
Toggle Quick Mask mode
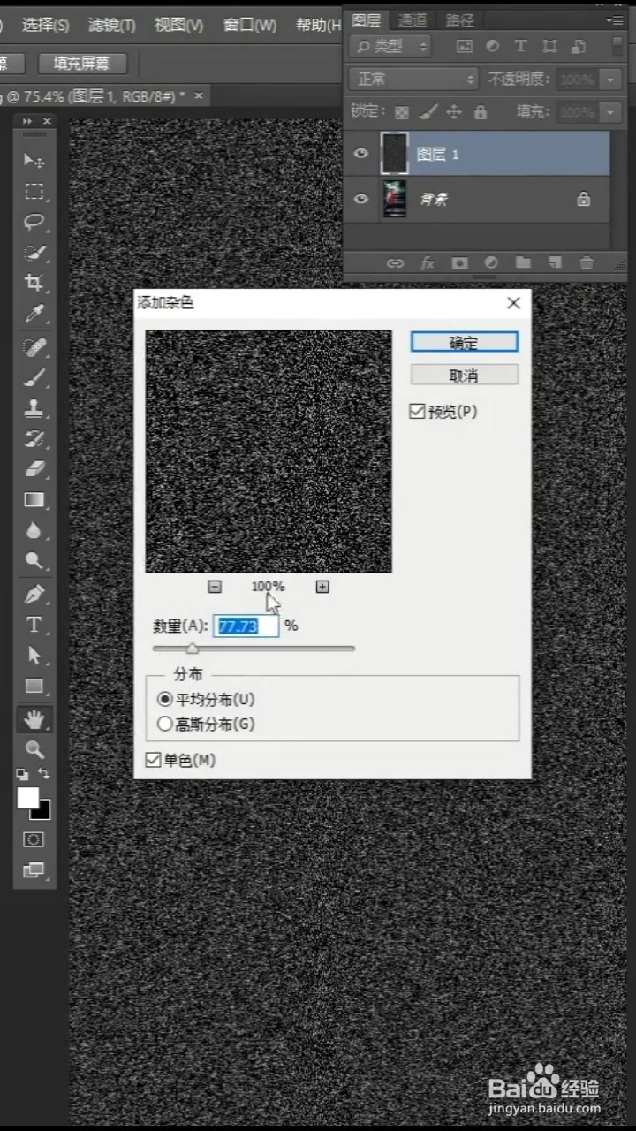pyautogui.click(x=34, y=839)
